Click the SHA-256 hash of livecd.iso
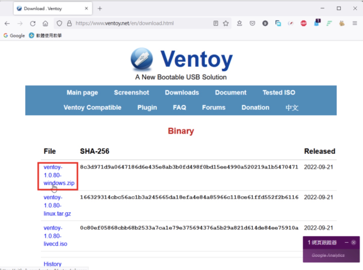The height and width of the screenshot is (270, 363). coord(189,228)
